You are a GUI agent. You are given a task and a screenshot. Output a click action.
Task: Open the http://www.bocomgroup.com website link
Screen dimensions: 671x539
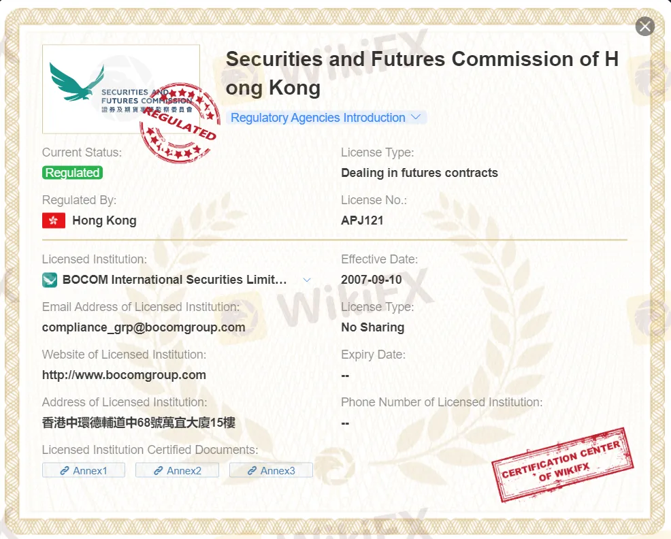tap(124, 375)
